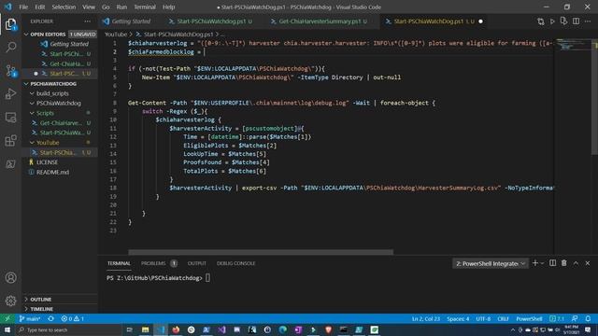Image resolution: width=598 pixels, height=336 pixels.
Task: Click the PowerShell version 7.1 indicator
Action: point(557,319)
